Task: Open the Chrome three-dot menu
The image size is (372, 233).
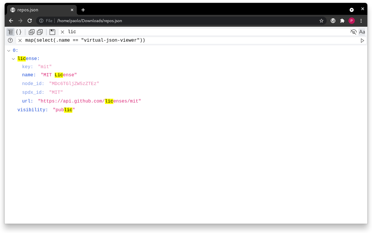Action: (361, 21)
